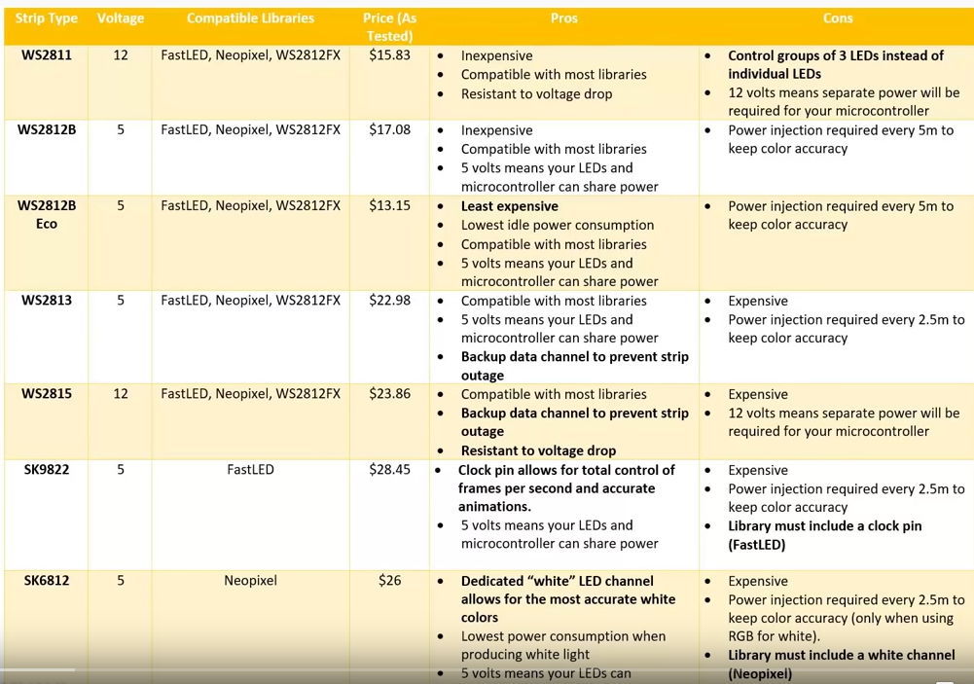The image size is (974, 684).
Task: Click the voltage "5" in the SK9822 row
Action: coord(121,469)
